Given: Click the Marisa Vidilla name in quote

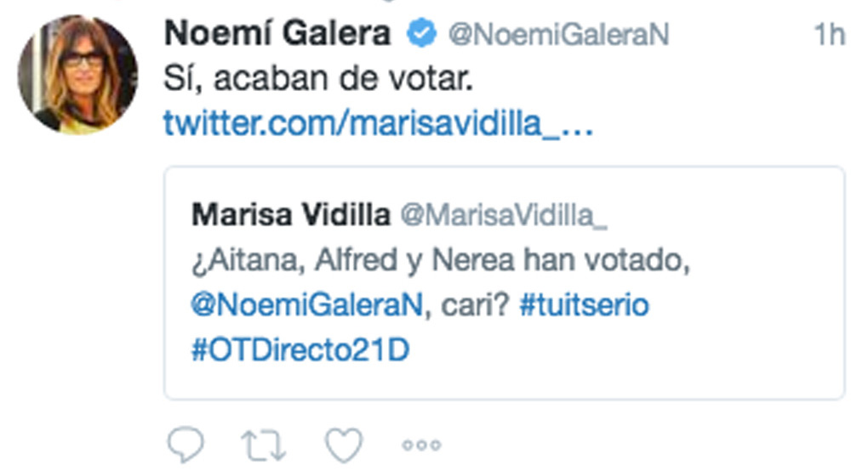Looking at the screenshot, I should 290,215.
